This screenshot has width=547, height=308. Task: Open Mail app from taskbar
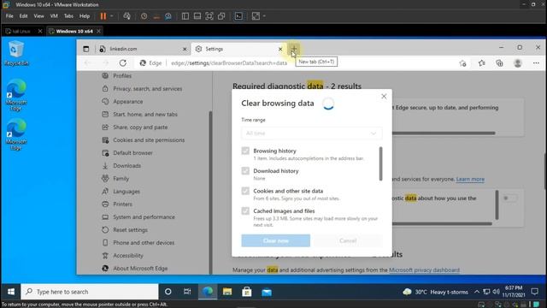pos(267,292)
